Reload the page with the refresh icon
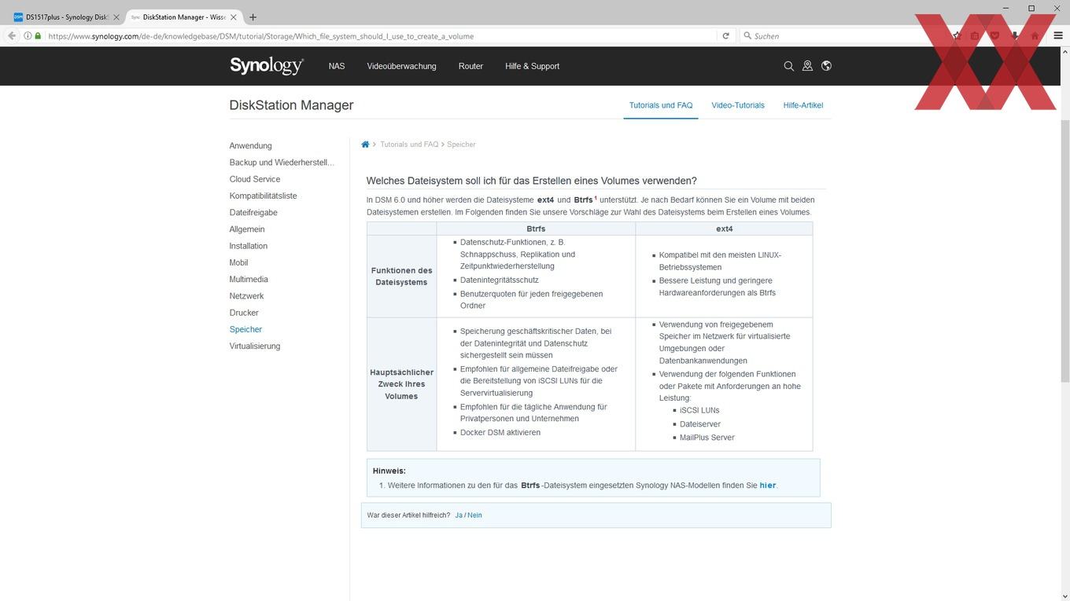The image size is (1070, 601). click(x=725, y=35)
